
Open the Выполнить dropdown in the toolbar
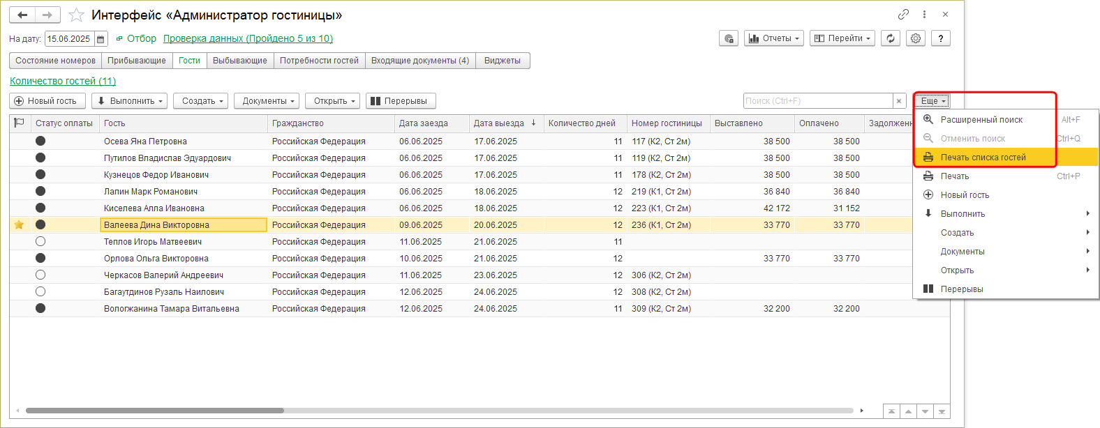coord(129,101)
